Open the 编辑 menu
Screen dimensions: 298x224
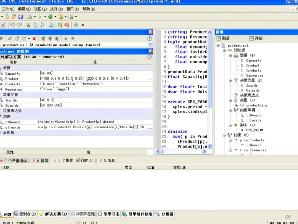coord(24,9)
